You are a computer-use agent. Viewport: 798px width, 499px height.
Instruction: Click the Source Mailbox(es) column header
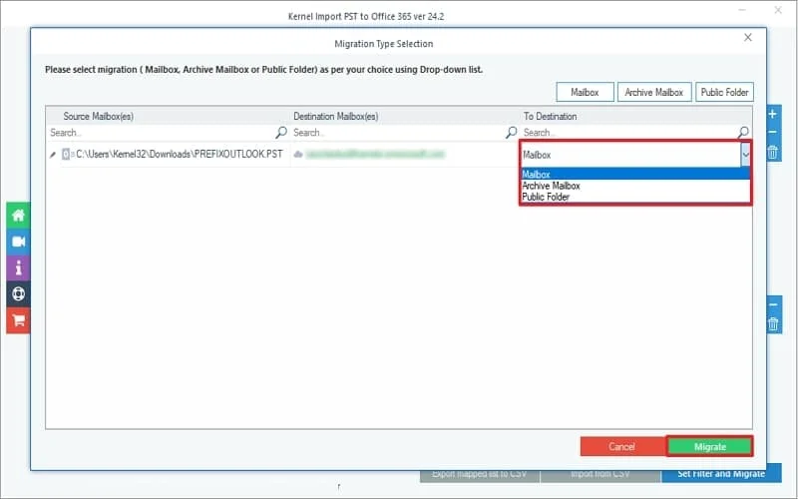click(98, 116)
